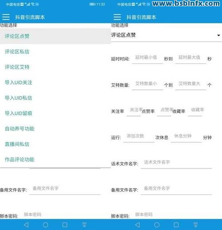Screen dimensions: 222x230
Task: Click the 运行: label
Action: pyautogui.click(x=116, y=138)
